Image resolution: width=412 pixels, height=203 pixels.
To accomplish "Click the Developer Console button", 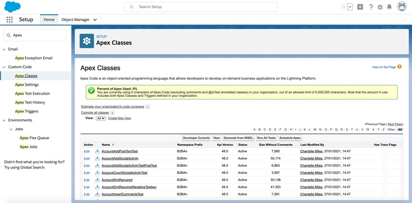I will click(x=197, y=138).
